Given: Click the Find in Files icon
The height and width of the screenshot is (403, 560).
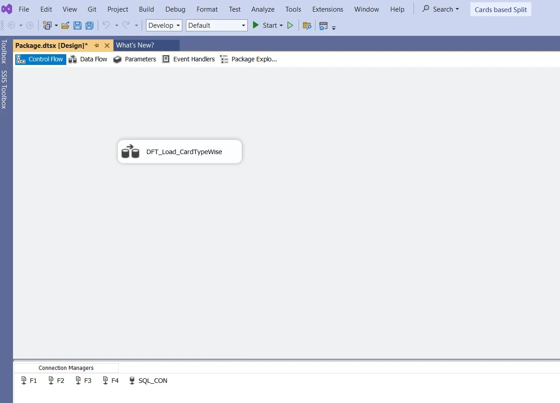Looking at the screenshot, I should point(307,26).
